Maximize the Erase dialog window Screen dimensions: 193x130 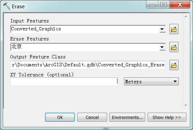tap(164, 5)
